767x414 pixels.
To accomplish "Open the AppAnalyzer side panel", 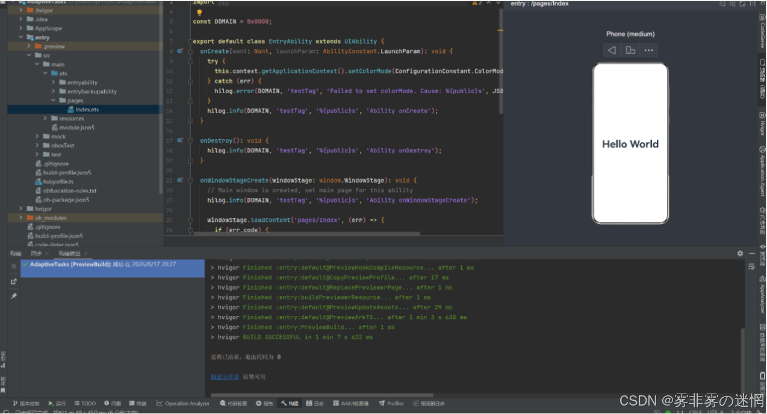I will pyautogui.click(x=762, y=295).
